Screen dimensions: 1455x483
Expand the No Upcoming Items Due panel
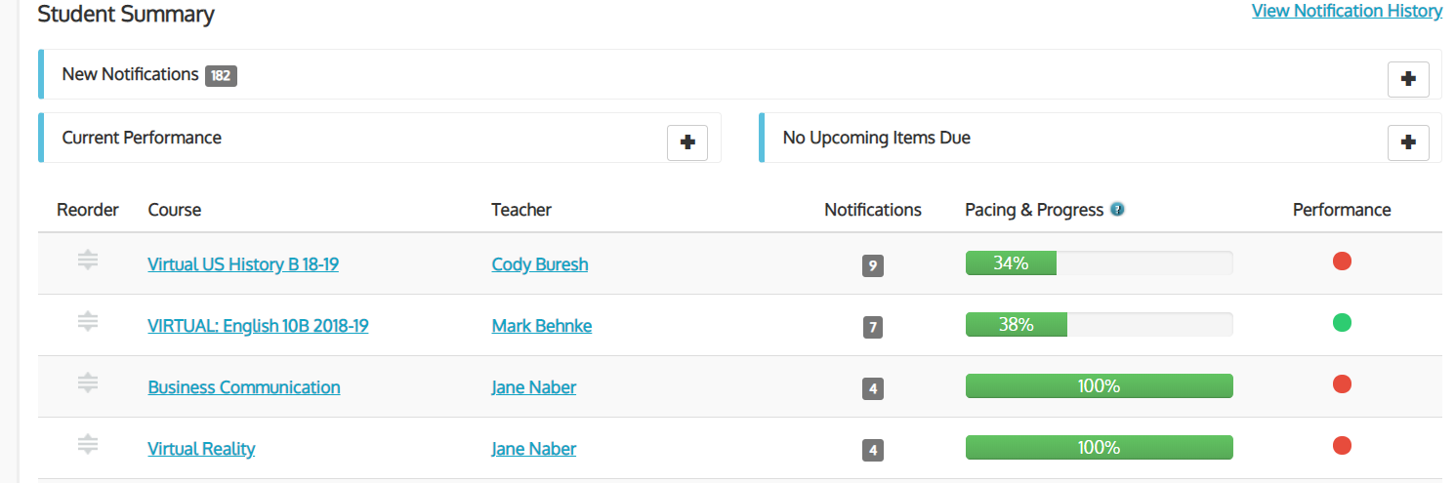pos(1408,142)
